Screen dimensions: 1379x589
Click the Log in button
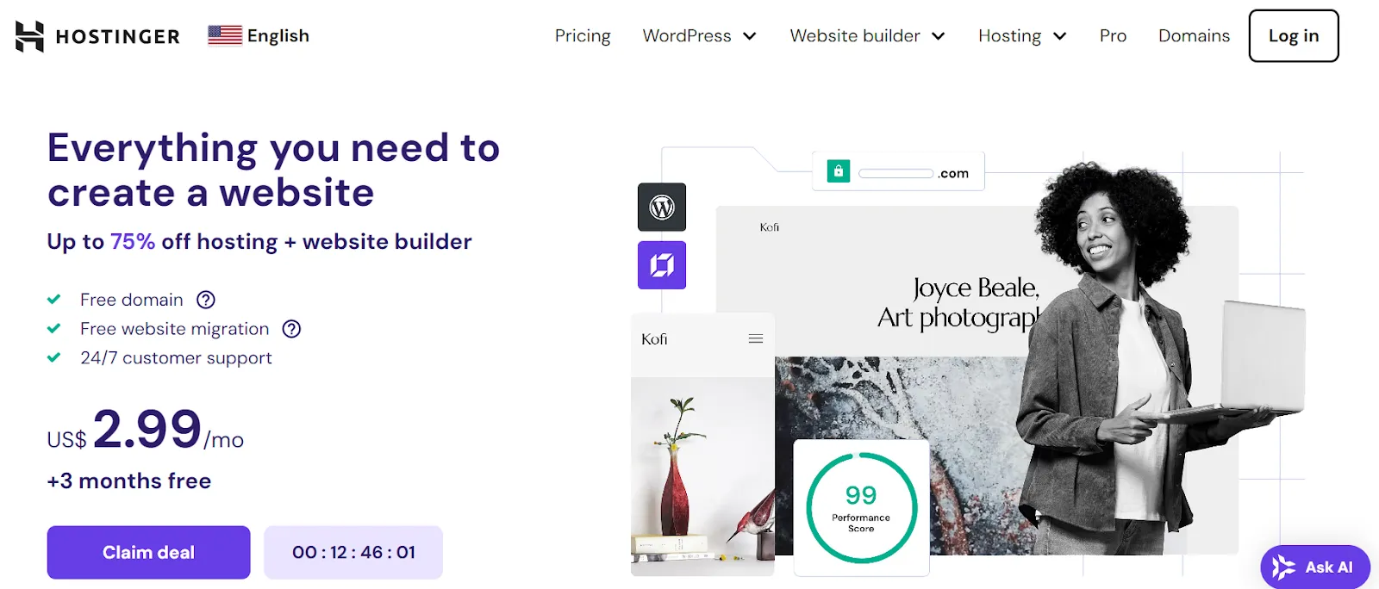point(1294,36)
